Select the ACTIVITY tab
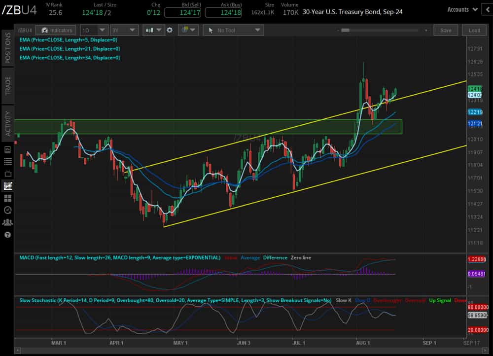Image resolution: width=493 pixels, height=356 pixels. pos(7,120)
